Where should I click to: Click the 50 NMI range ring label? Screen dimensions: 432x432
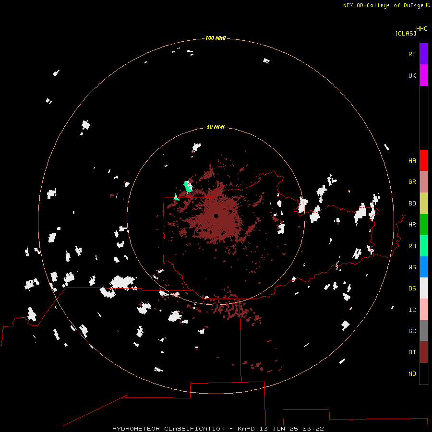point(216,127)
